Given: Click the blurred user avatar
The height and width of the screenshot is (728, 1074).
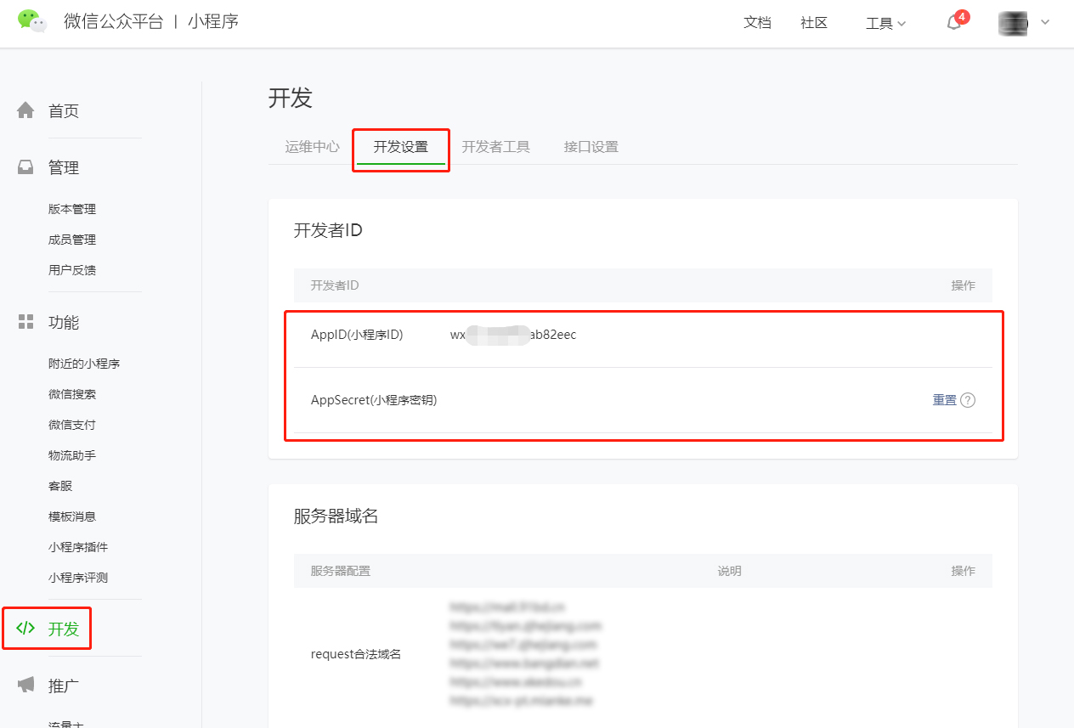Looking at the screenshot, I should pyautogui.click(x=1014, y=23).
